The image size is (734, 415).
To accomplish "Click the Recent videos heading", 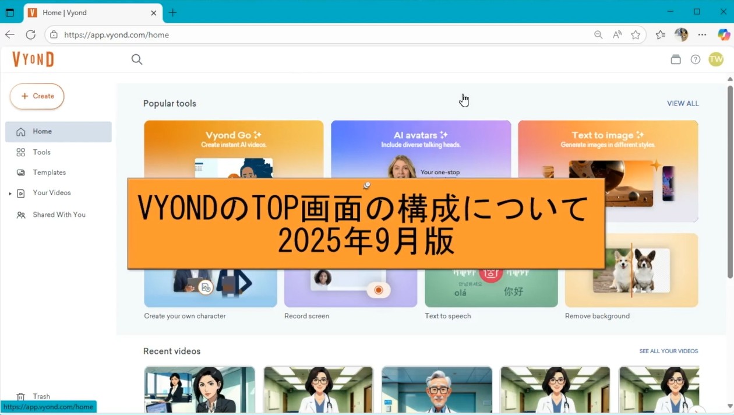I will (x=172, y=351).
